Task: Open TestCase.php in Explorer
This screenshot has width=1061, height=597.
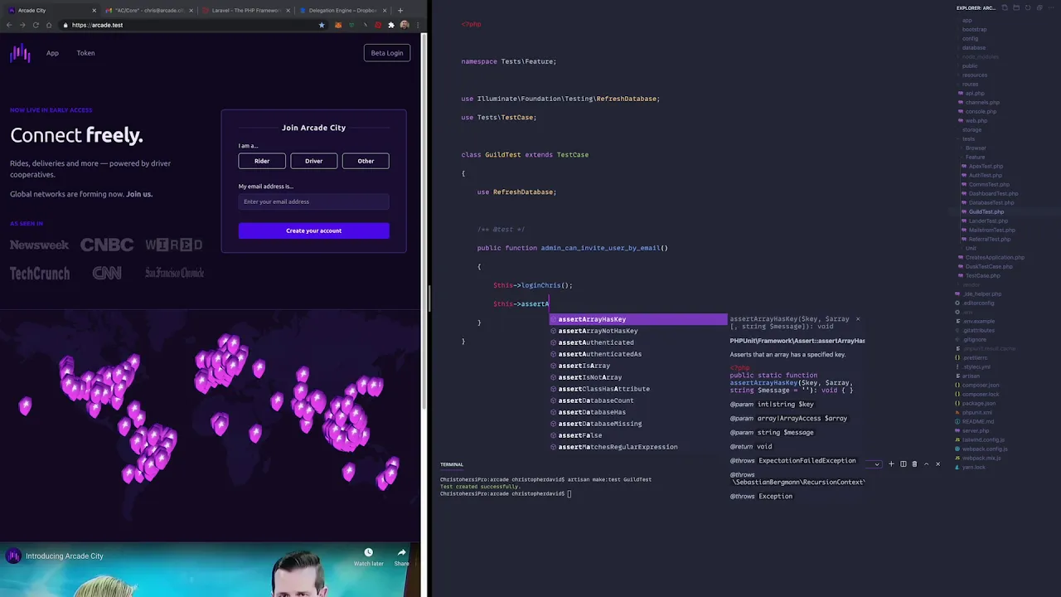Action: (982, 275)
